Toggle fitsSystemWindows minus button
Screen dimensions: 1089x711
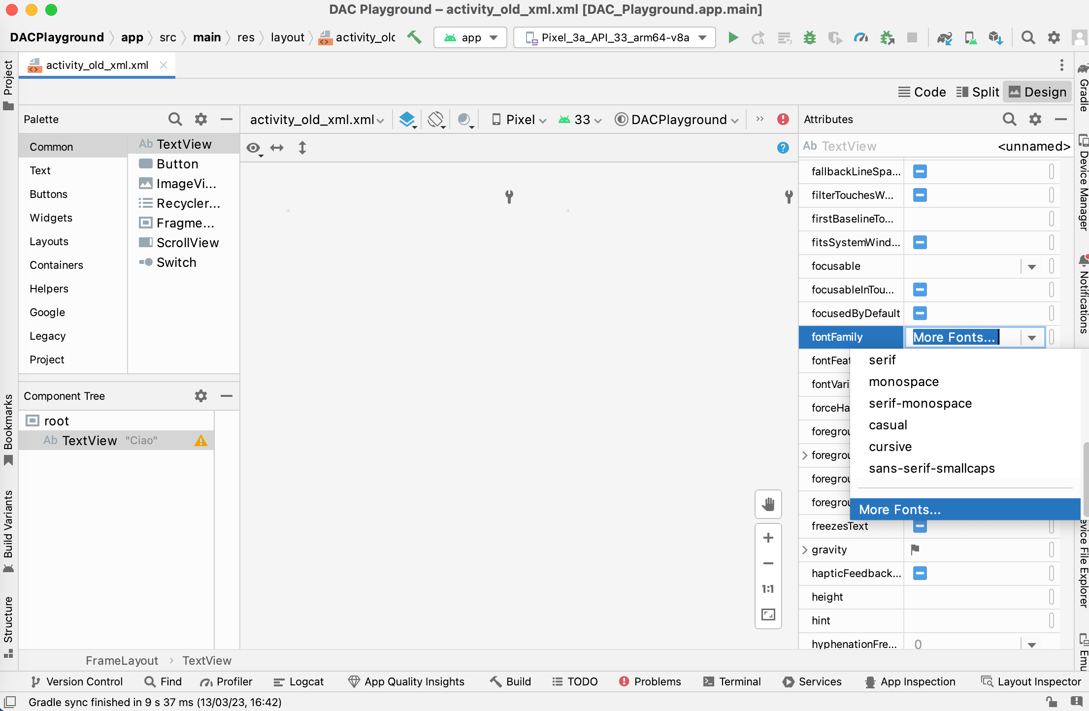pyautogui.click(x=921, y=242)
